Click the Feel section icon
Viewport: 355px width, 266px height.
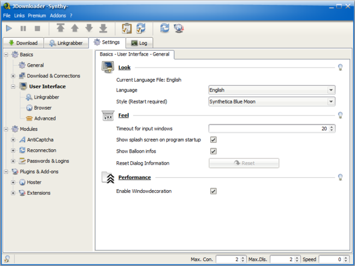click(108, 116)
